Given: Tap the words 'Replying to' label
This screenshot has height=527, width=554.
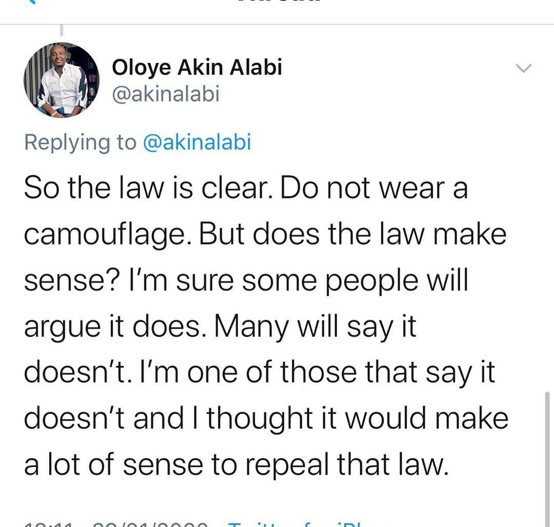Looking at the screenshot, I should click(80, 142).
